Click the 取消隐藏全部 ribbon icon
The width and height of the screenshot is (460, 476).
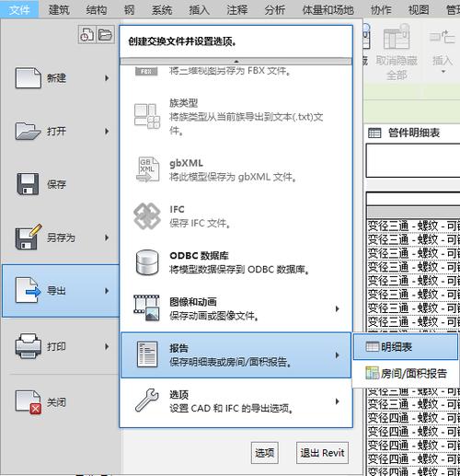coord(397,37)
